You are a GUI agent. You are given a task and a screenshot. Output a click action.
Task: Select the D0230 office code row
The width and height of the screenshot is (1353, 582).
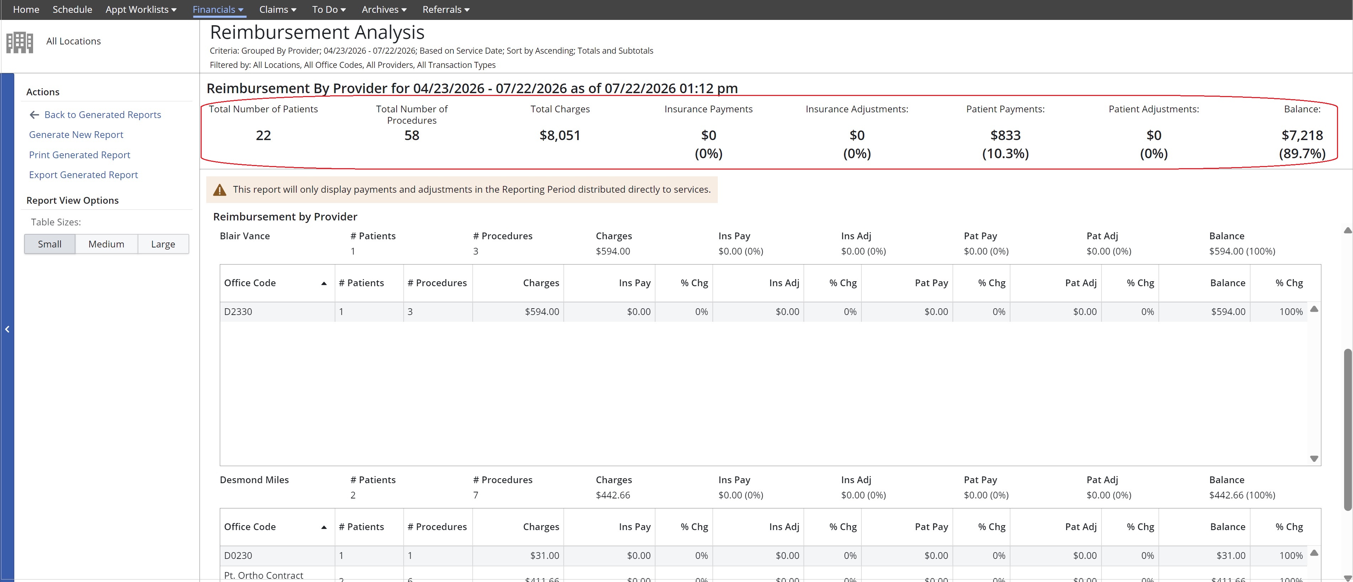click(764, 556)
